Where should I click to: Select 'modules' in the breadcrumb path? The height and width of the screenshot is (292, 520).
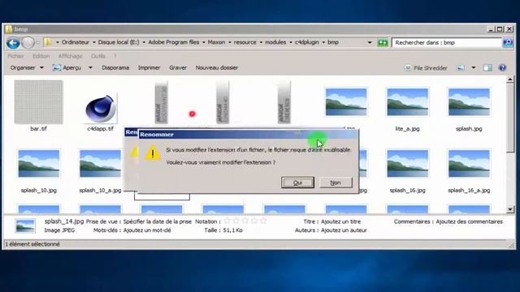coord(275,42)
